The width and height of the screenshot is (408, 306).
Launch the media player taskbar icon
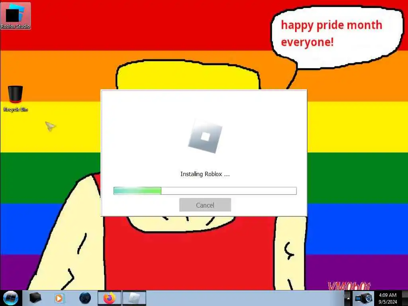59,298
